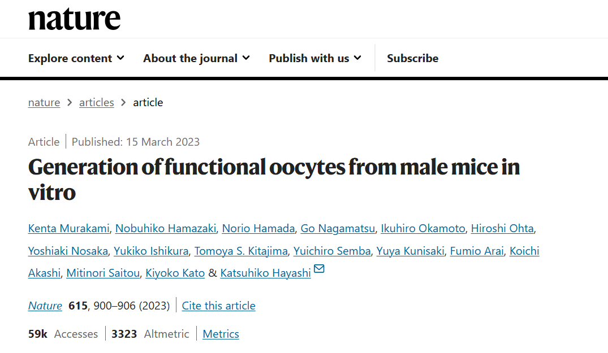
Task: Open the About the journal menu
Action: click(x=196, y=58)
